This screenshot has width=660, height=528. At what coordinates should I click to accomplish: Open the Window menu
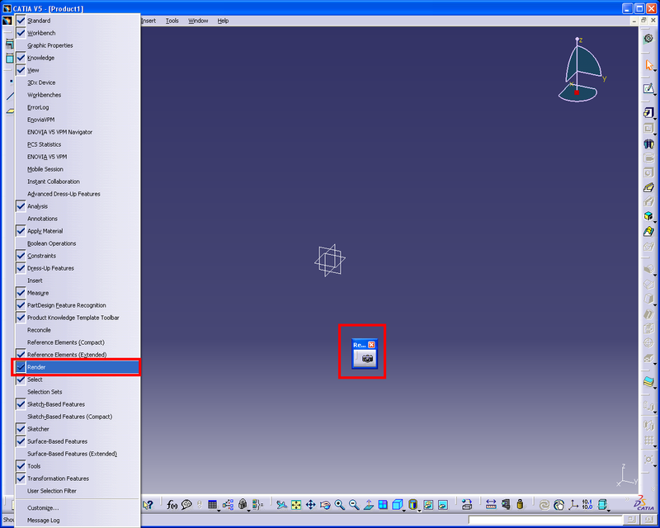[x=198, y=21]
